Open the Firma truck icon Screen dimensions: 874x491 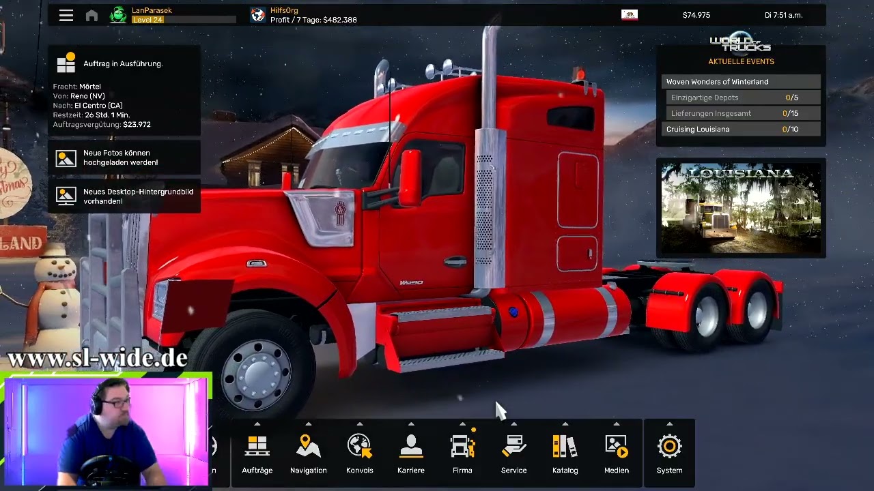click(462, 447)
